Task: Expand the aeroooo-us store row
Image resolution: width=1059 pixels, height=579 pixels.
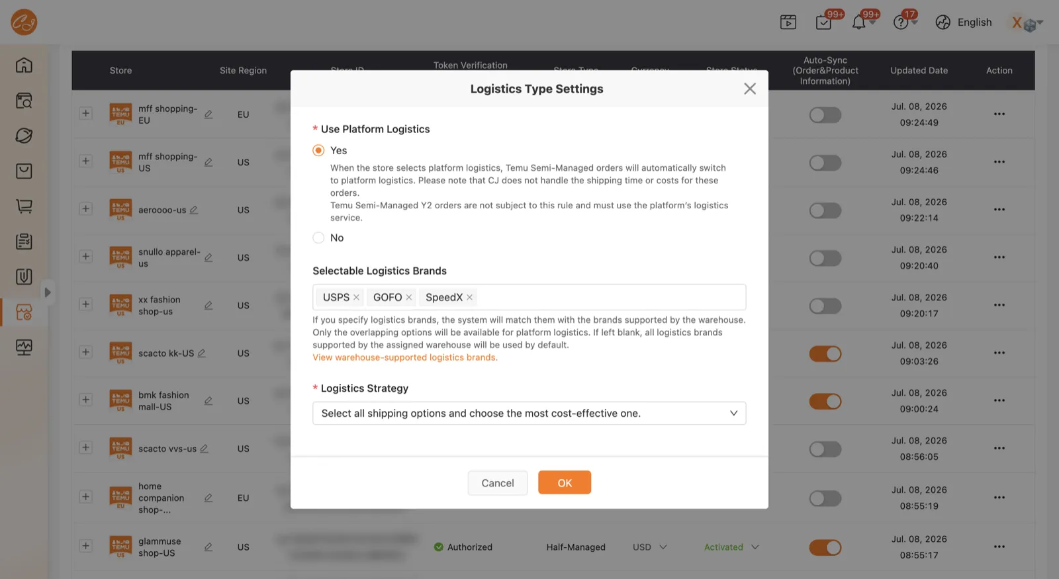Action: pos(85,208)
